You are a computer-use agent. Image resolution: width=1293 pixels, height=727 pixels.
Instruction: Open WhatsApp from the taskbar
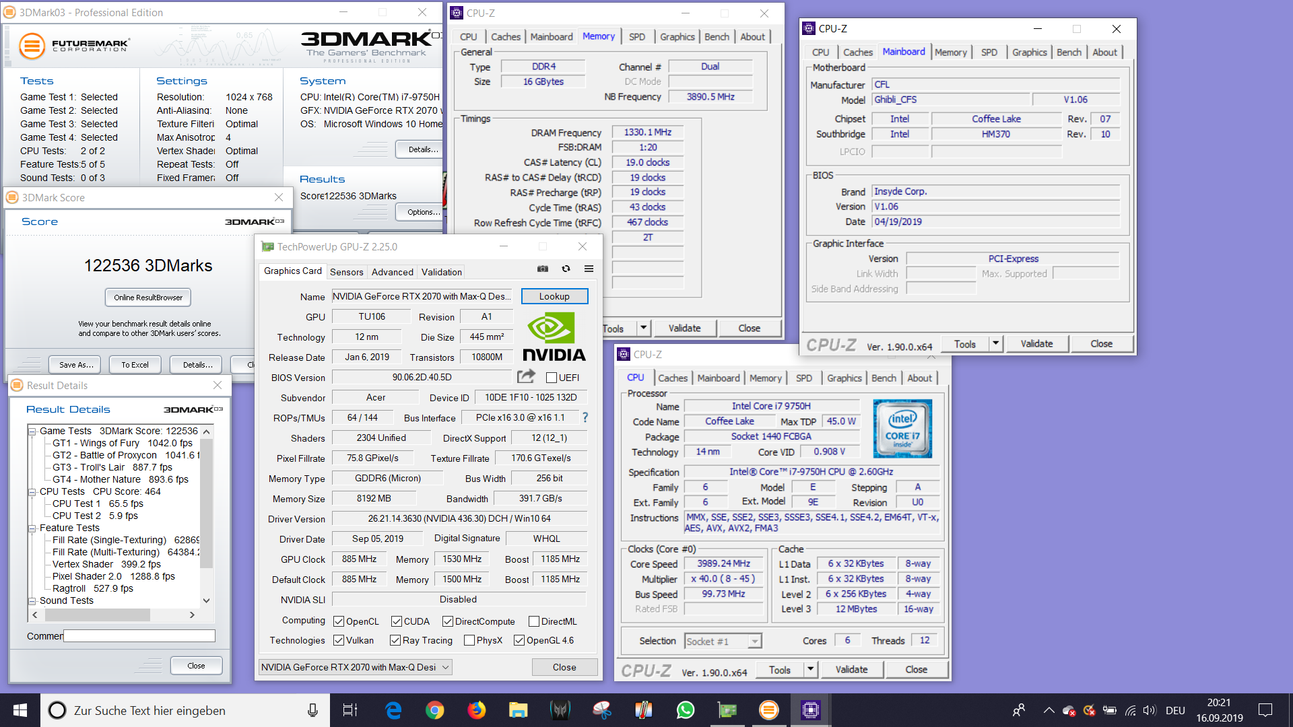click(x=686, y=710)
